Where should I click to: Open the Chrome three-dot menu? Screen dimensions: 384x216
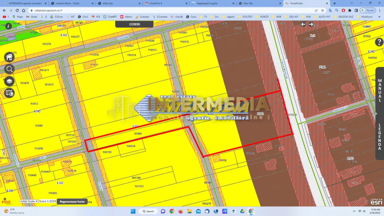click(380, 10)
